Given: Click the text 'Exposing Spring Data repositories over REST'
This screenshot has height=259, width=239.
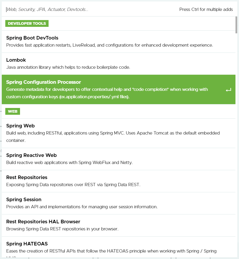Looking at the screenshot, I should [51, 185].
